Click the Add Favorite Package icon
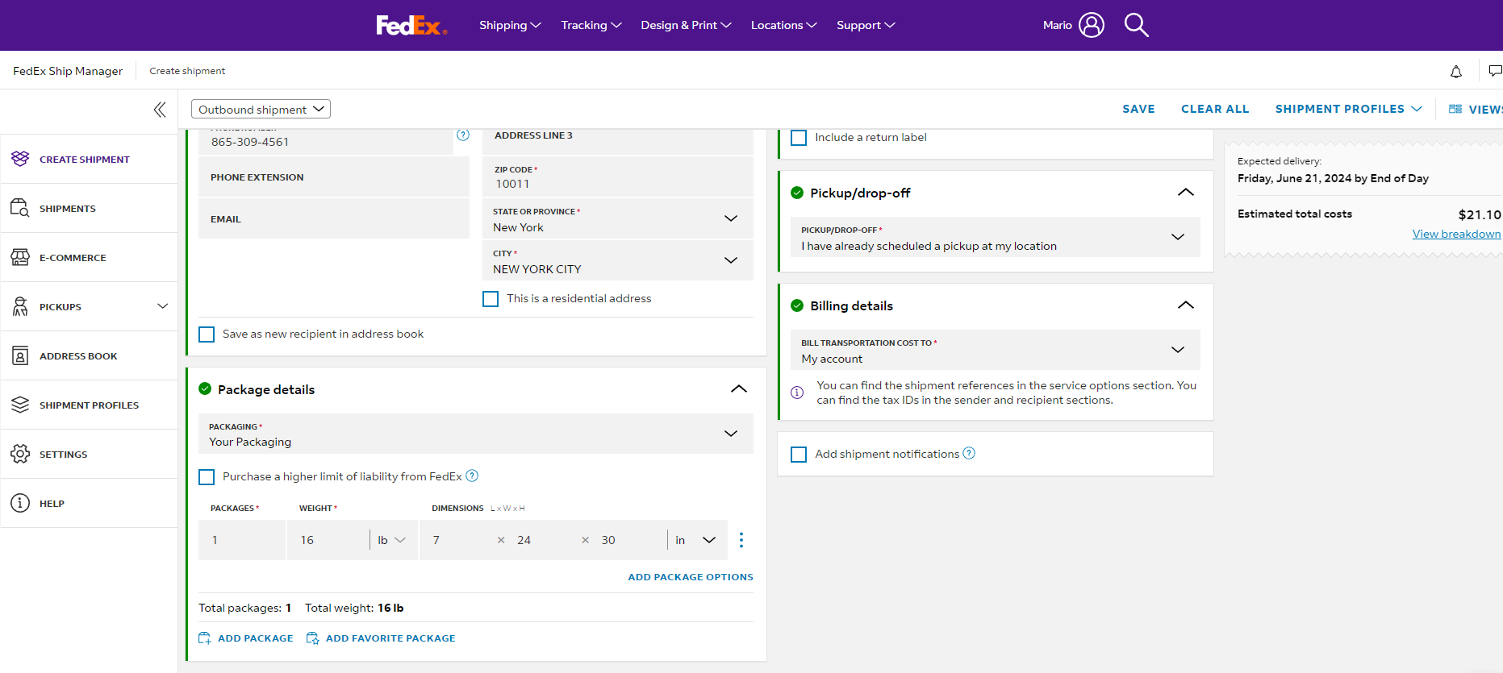The width and height of the screenshot is (1503, 673). pyautogui.click(x=313, y=638)
